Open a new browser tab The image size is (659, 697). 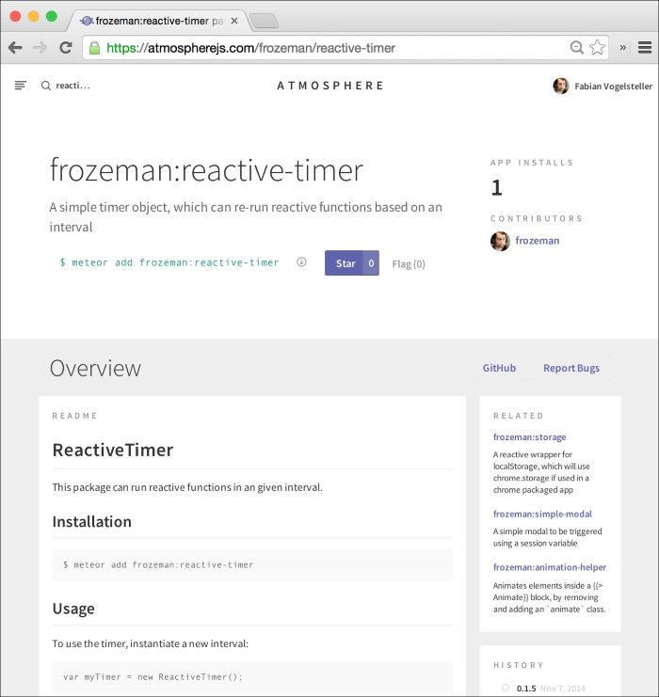(265, 21)
